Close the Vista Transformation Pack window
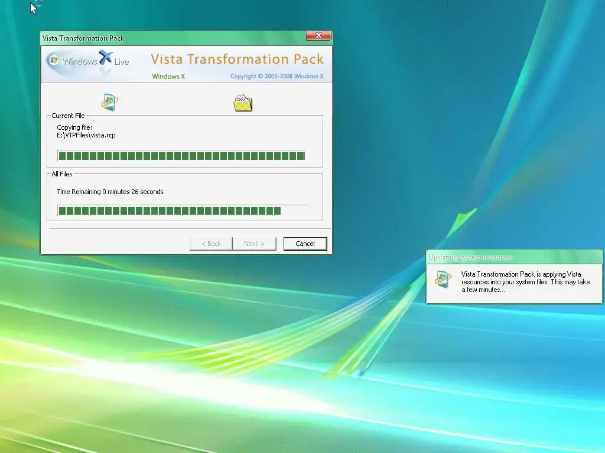The width and height of the screenshot is (605, 453). point(318,35)
